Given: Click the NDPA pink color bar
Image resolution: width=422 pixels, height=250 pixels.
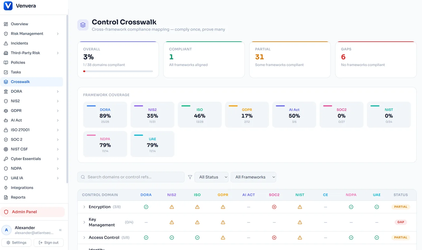Looking at the screenshot, I should coord(91,135).
